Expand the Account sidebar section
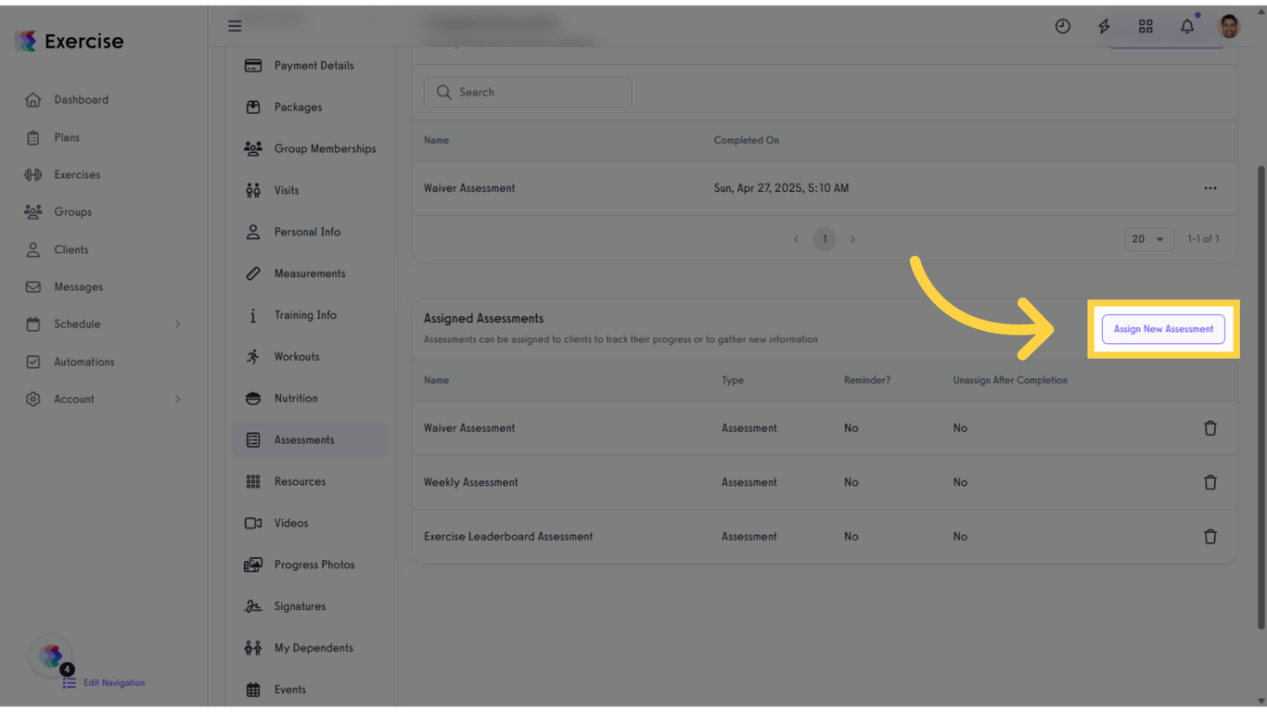Viewport: 1267px width, 712px height. [75, 399]
